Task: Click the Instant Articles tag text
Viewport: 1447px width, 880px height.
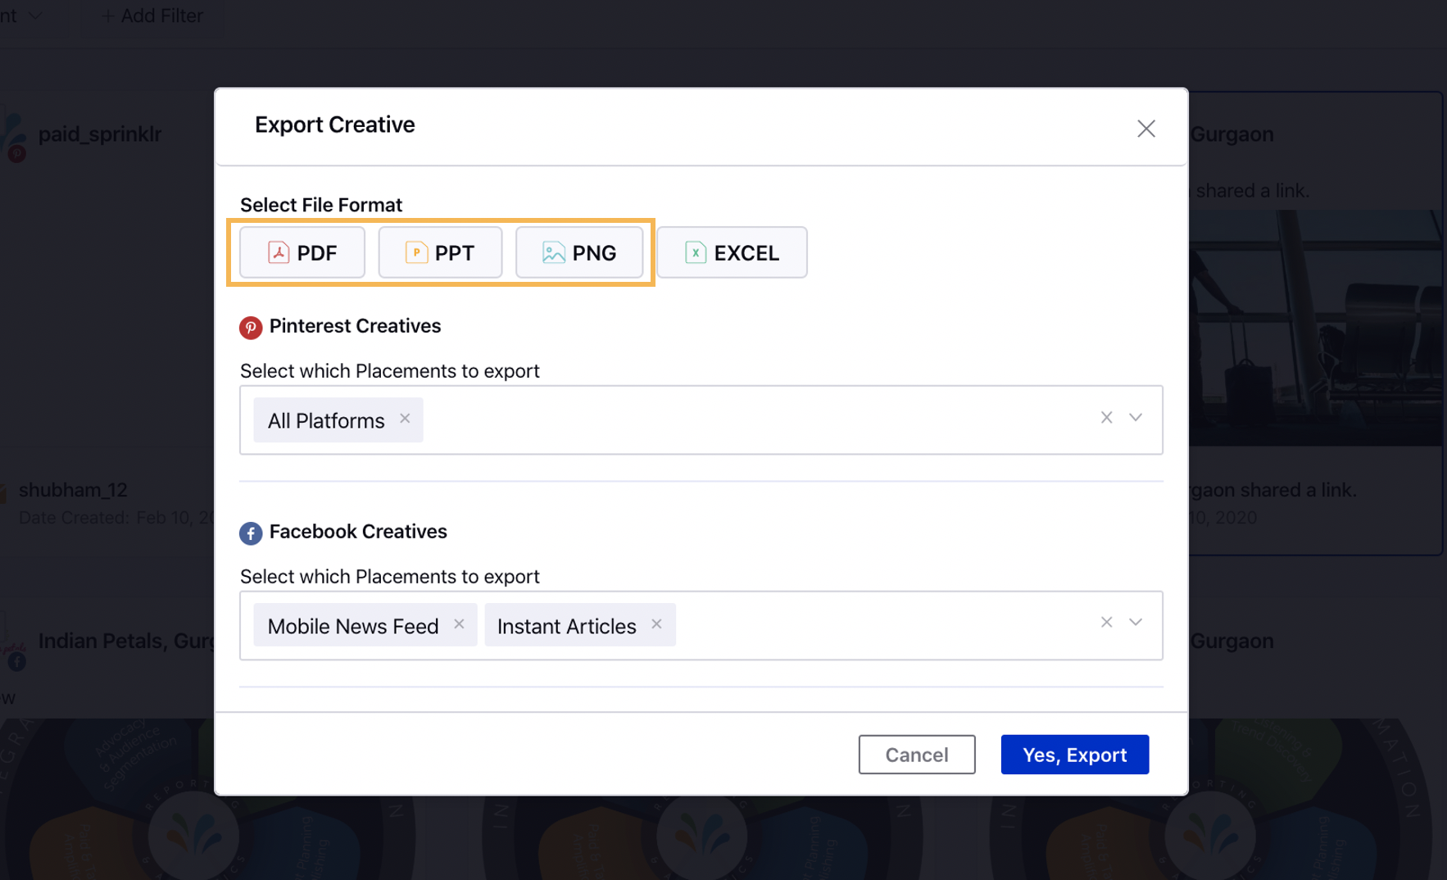Action: pyautogui.click(x=567, y=627)
